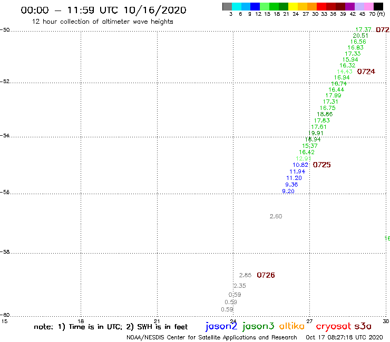
Task: Click the note about UTC time and SWH in feet
Action: pos(111,327)
